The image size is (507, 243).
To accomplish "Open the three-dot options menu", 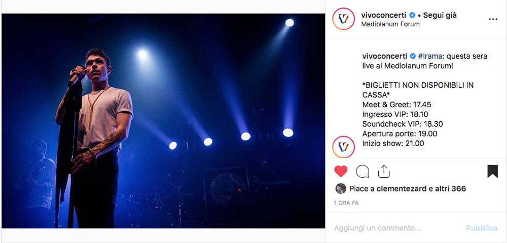I will point(493,19).
